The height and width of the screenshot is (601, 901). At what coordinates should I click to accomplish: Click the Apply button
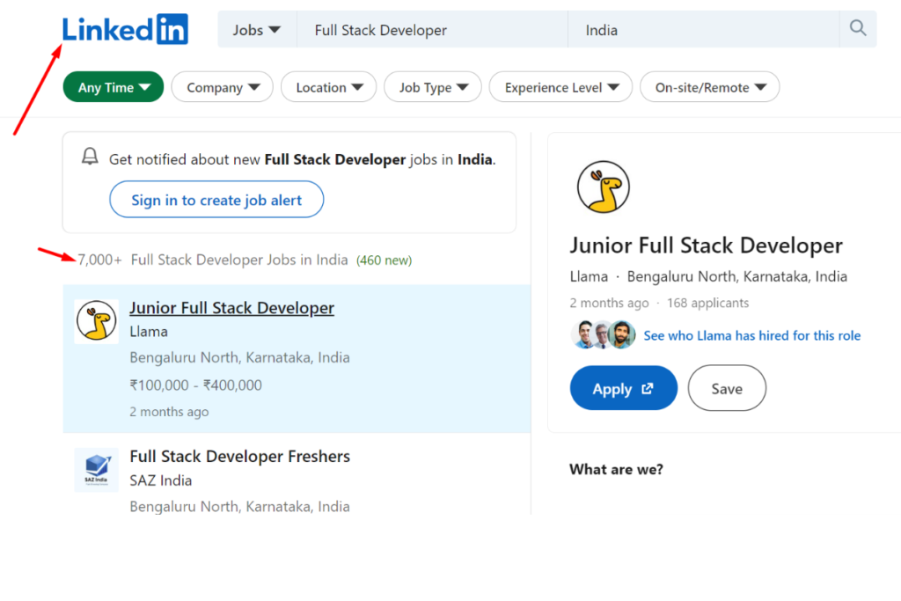point(623,388)
